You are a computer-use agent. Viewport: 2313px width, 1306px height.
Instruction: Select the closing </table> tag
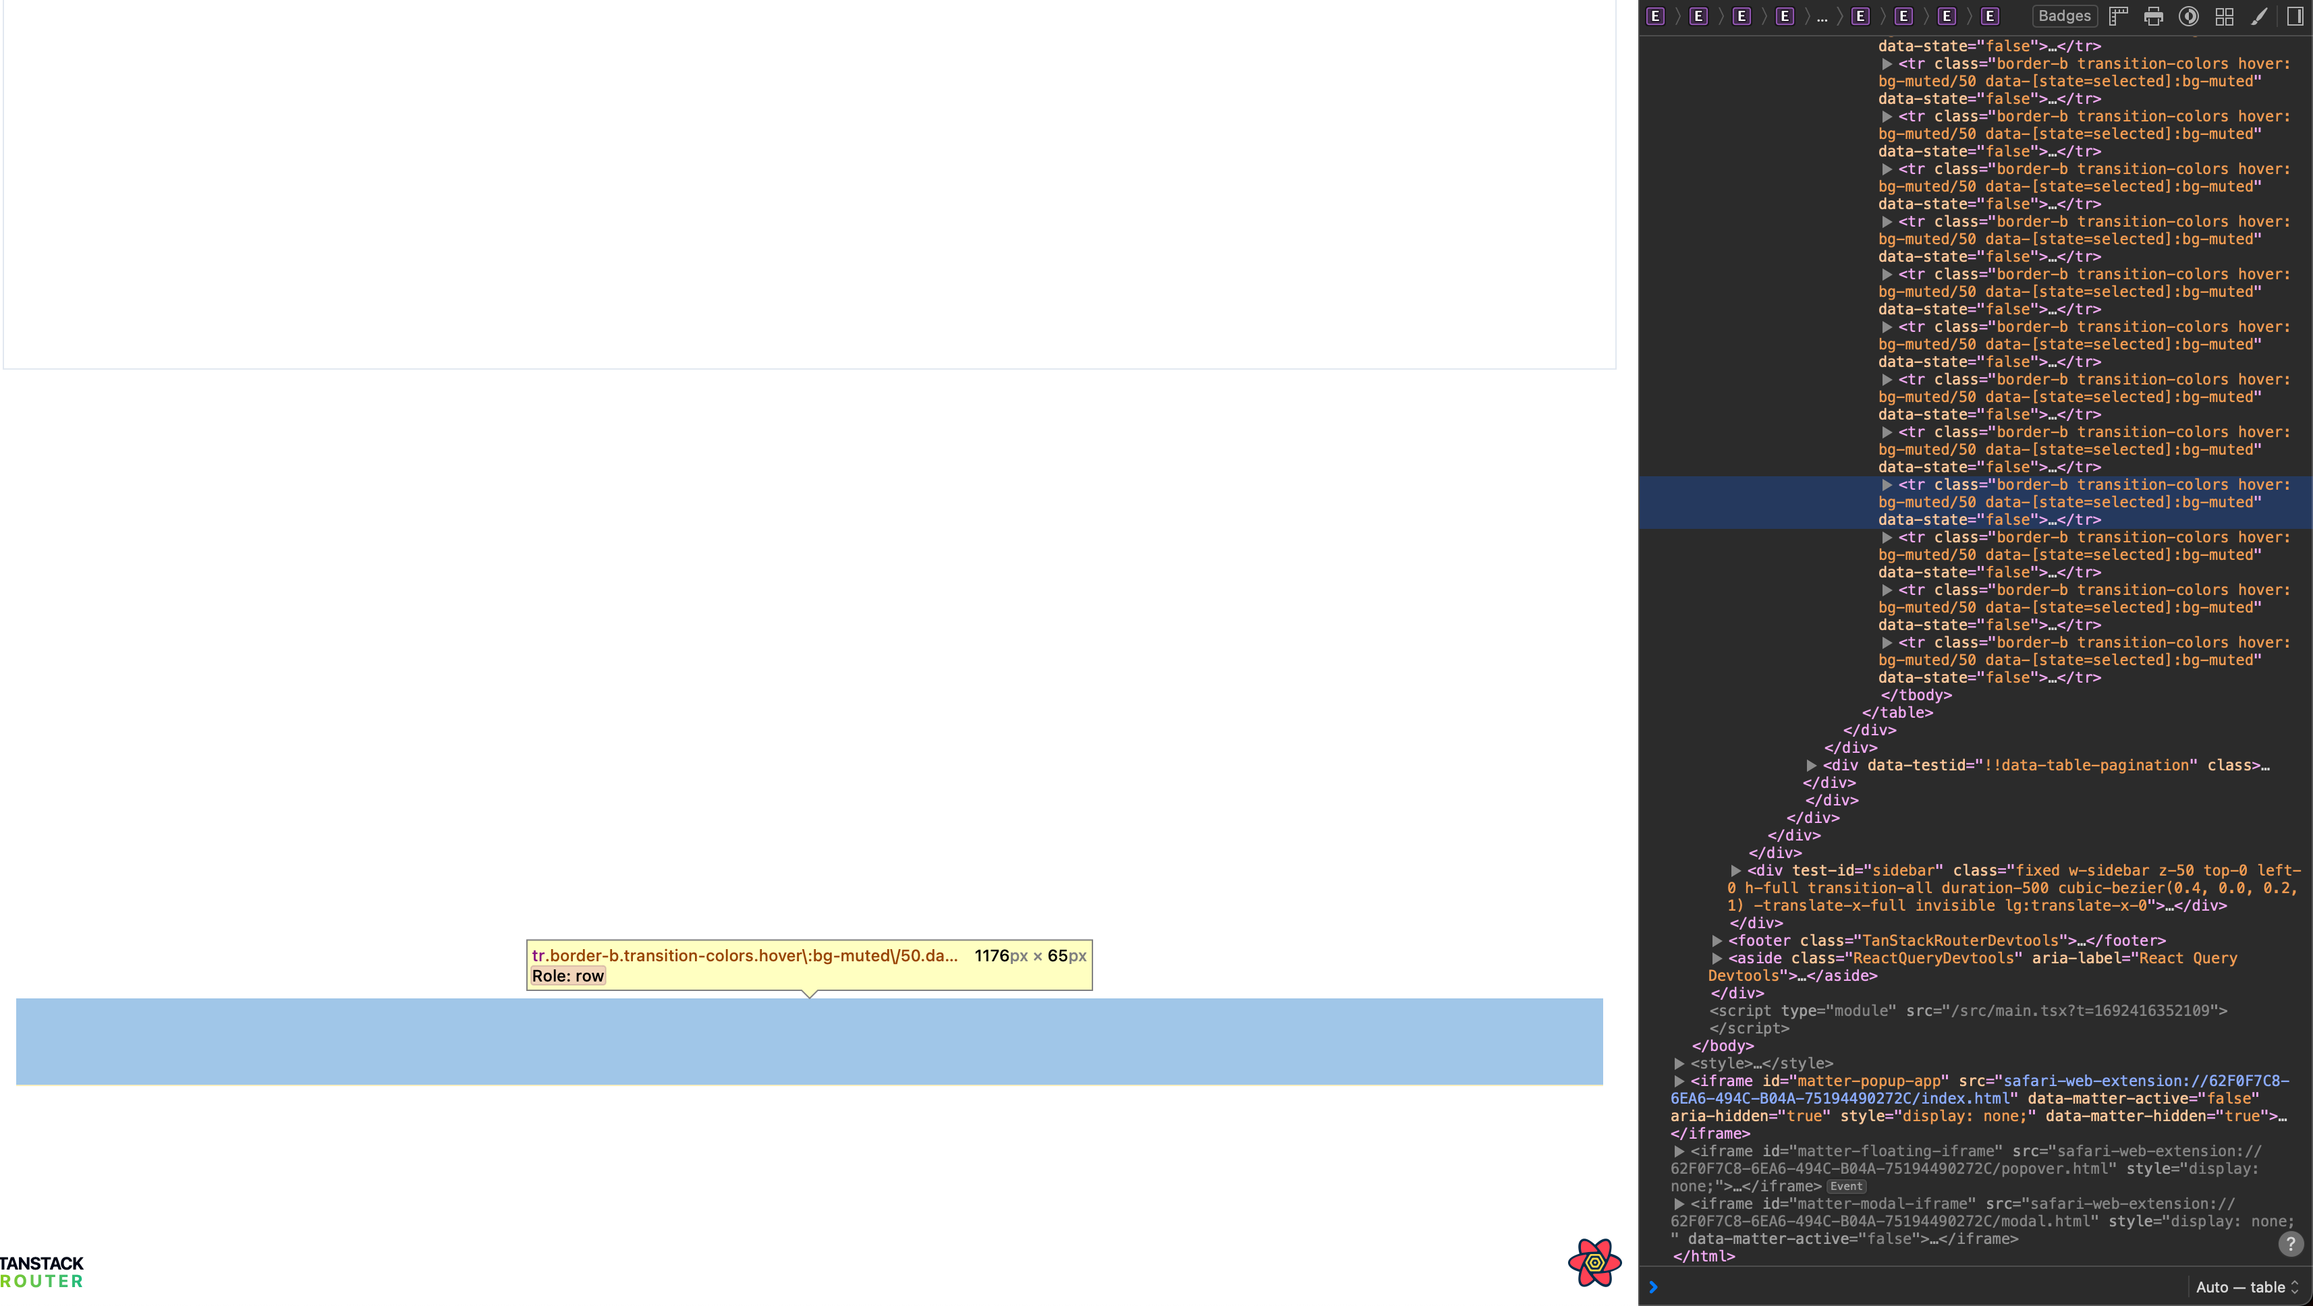[x=1897, y=712]
